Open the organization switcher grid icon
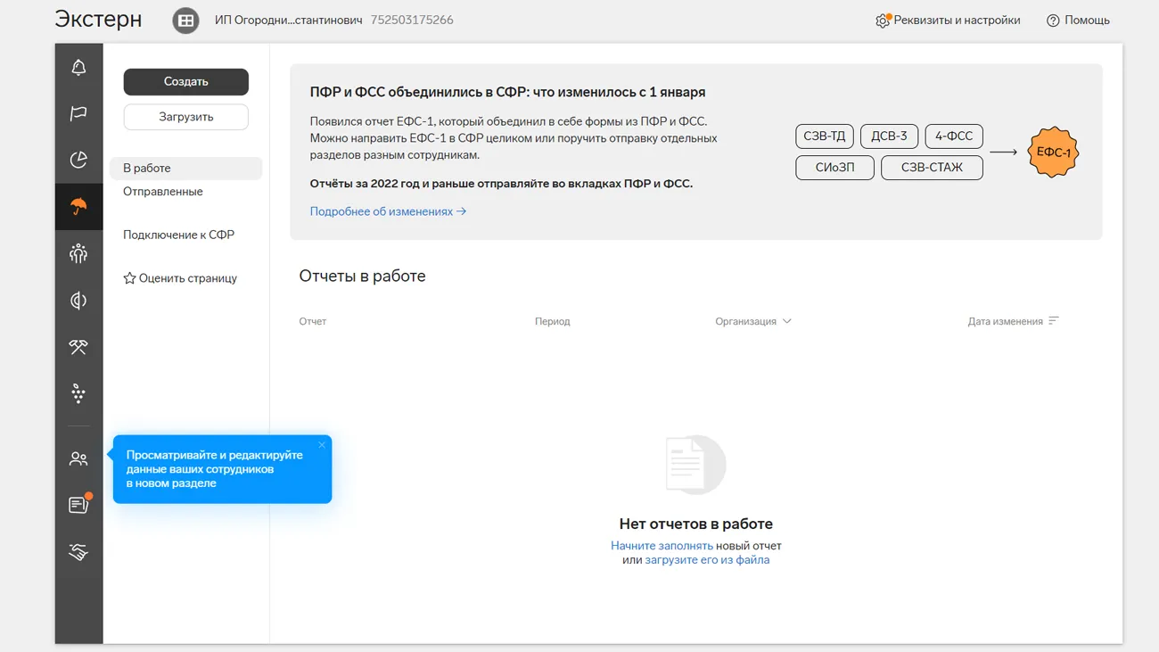 tap(185, 21)
